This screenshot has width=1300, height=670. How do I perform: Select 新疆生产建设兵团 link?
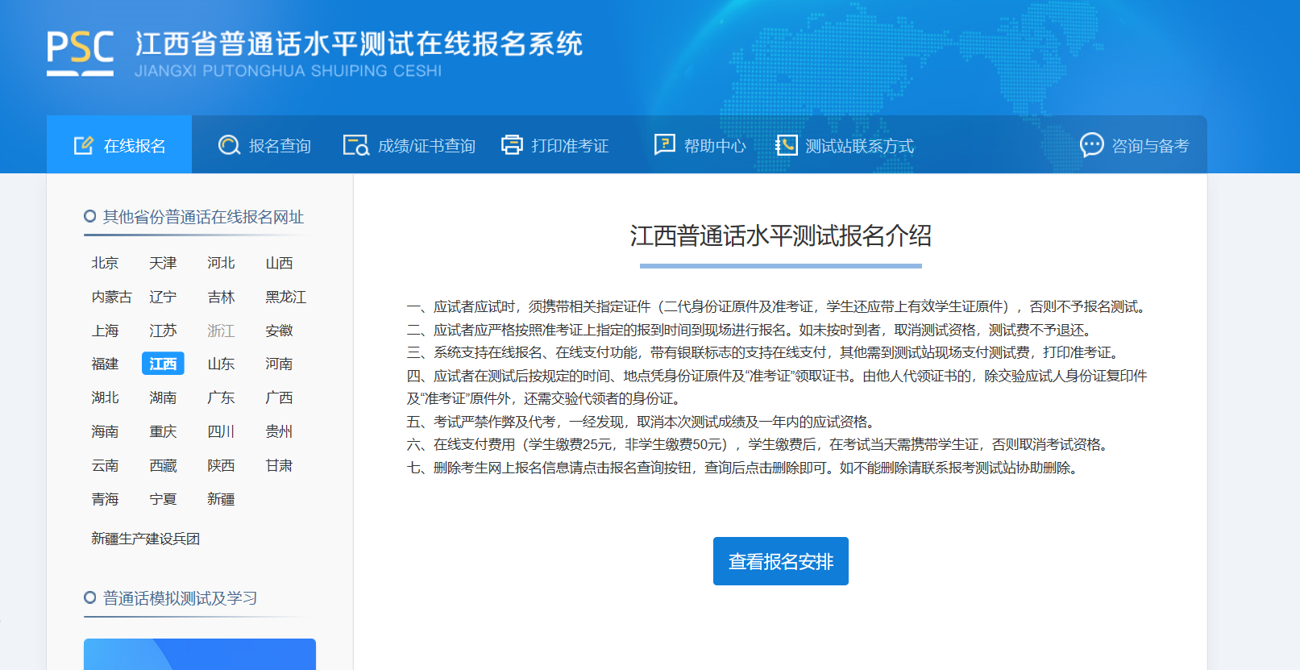click(x=145, y=539)
